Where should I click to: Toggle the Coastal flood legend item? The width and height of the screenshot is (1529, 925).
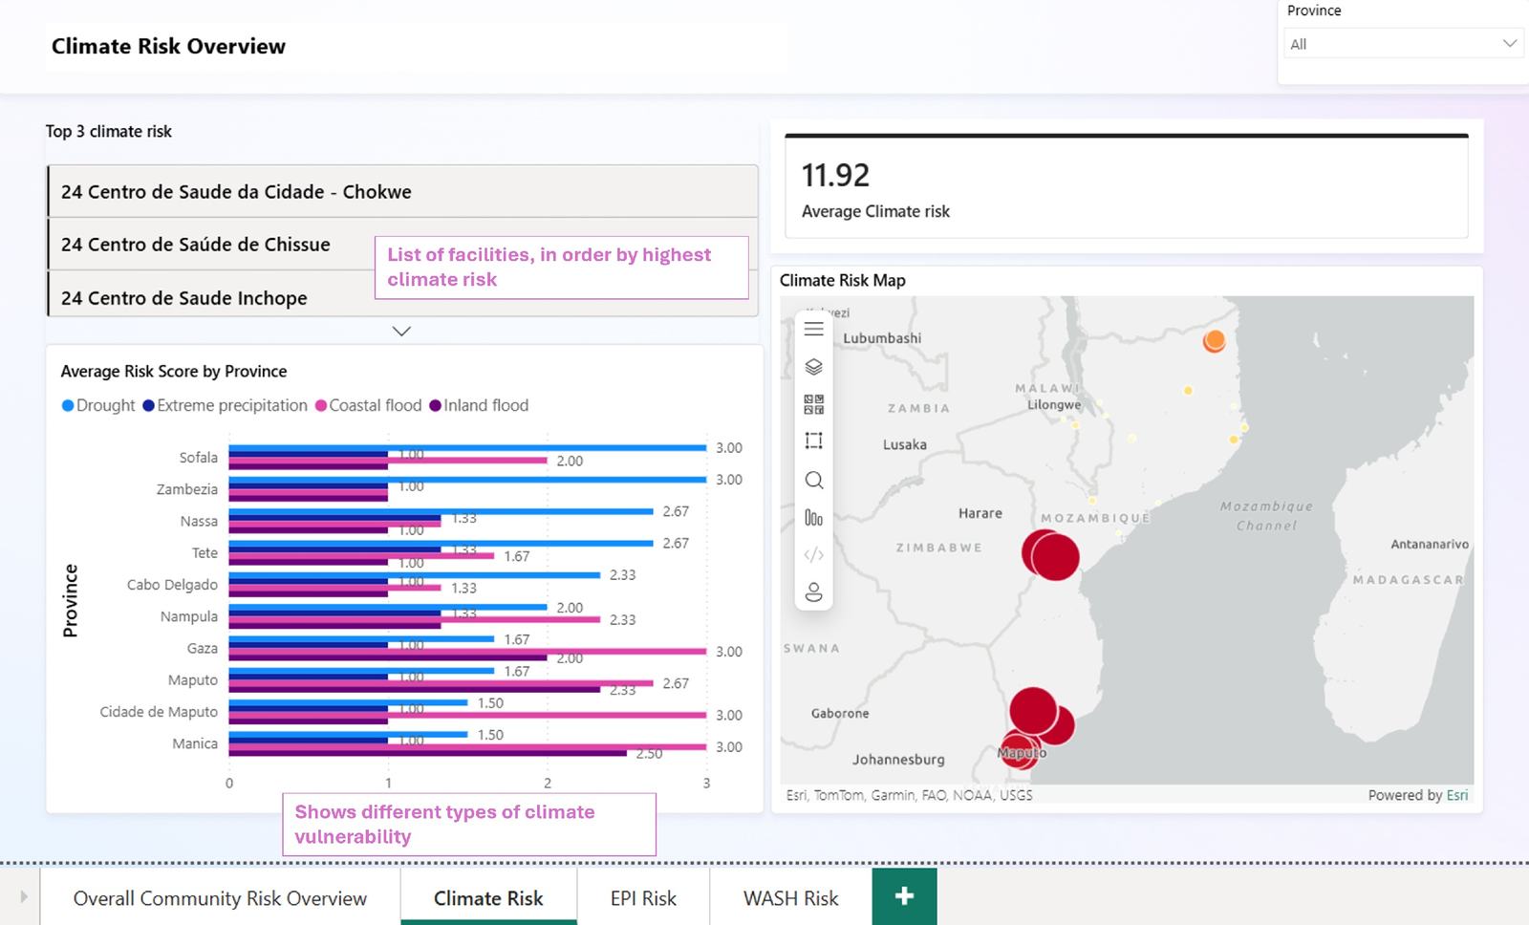click(368, 405)
